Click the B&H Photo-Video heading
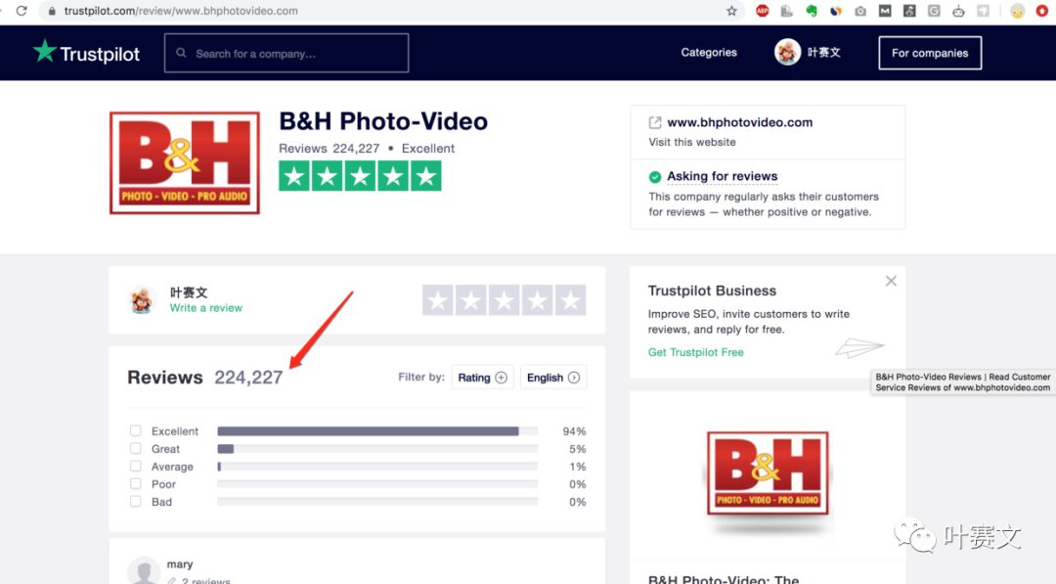1056x584 pixels. tap(383, 121)
